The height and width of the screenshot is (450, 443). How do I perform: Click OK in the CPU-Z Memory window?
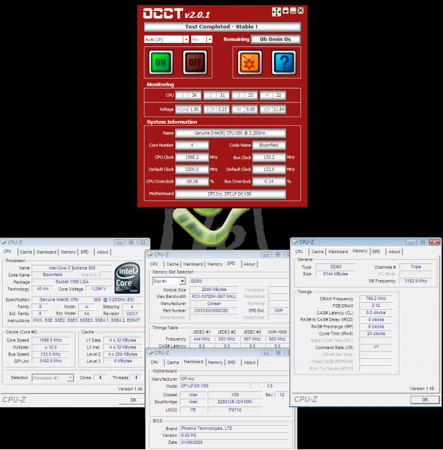425,400
